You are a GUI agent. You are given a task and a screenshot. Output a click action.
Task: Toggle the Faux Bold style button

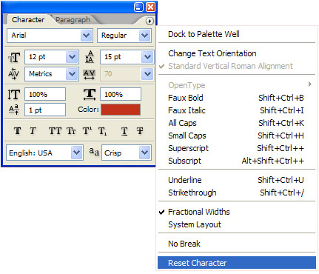17,131
